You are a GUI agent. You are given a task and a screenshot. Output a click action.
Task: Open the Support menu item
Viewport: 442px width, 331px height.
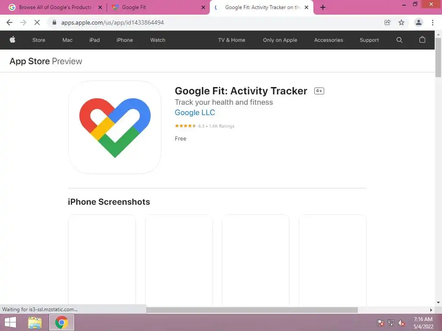click(x=369, y=40)
